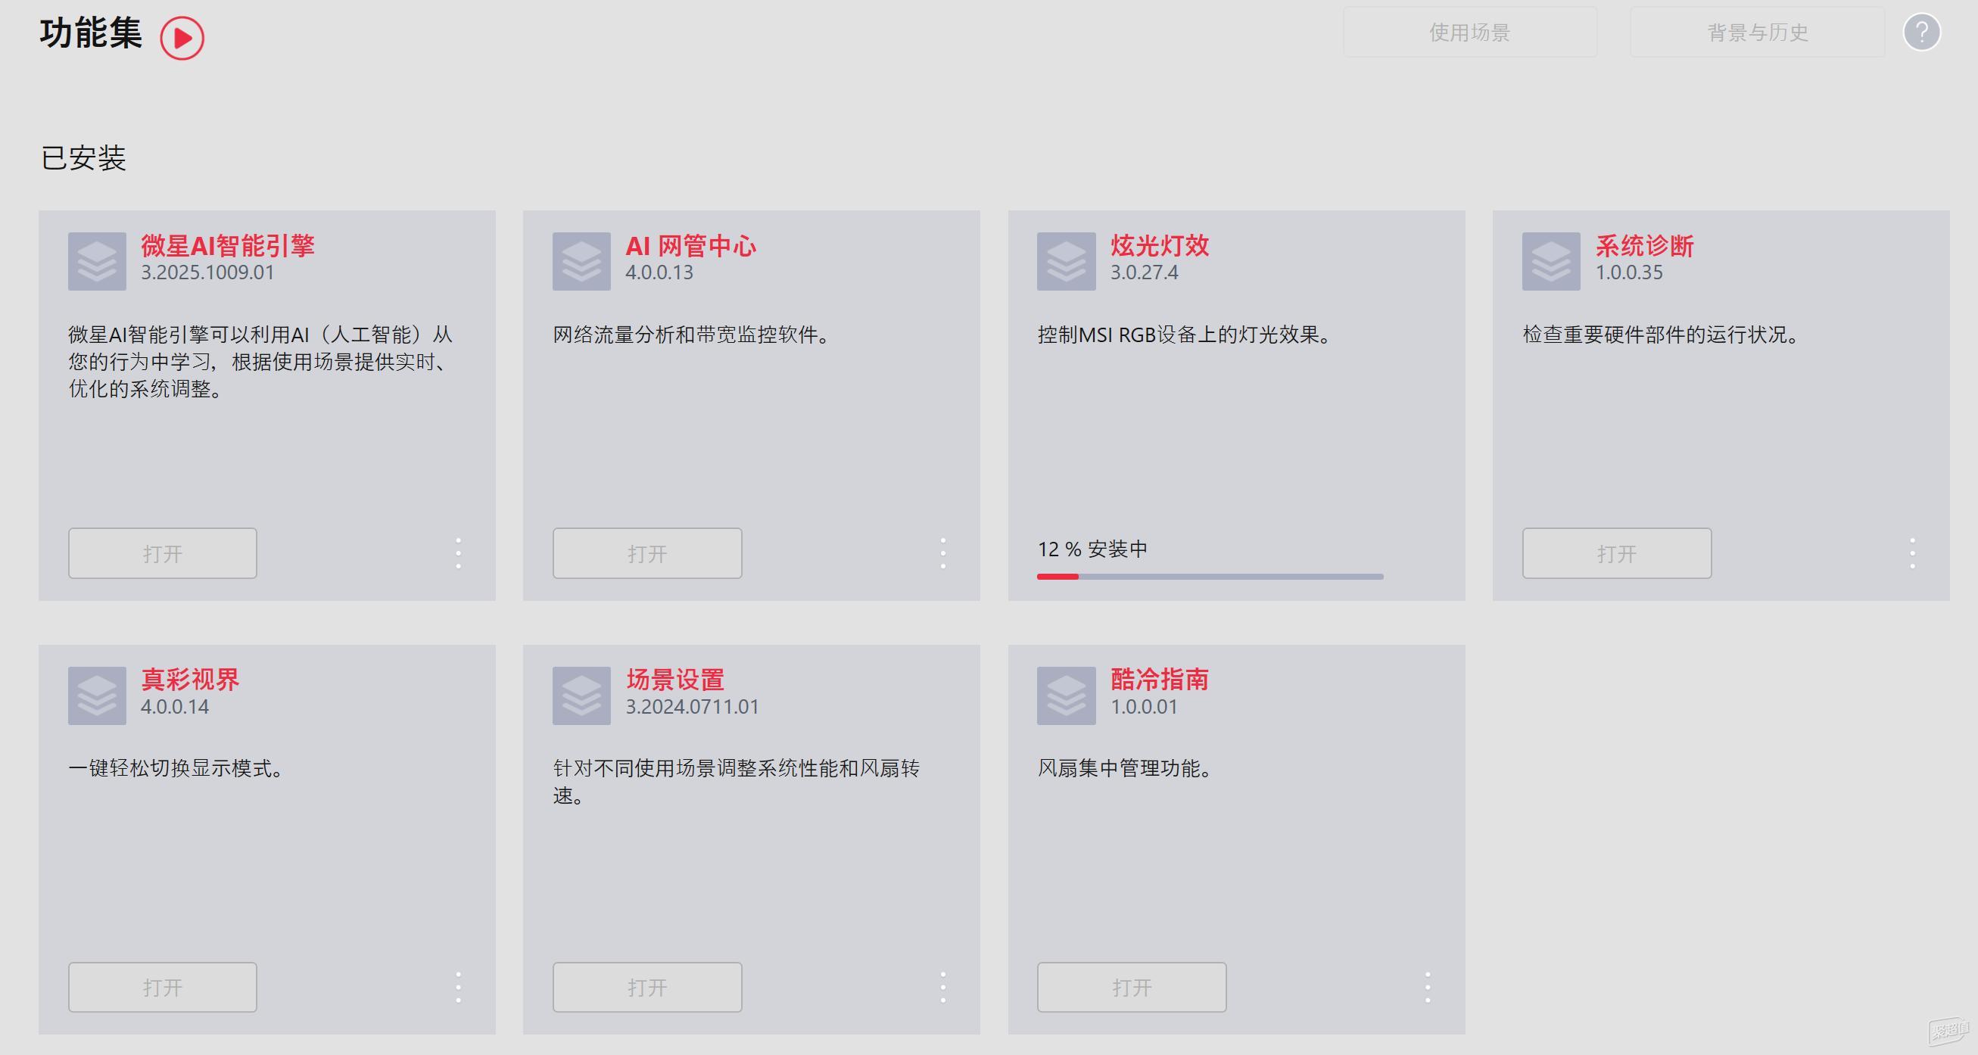
Task: Select the 酷冷指南 feature icon
Action: click(x=1066, y=695)
